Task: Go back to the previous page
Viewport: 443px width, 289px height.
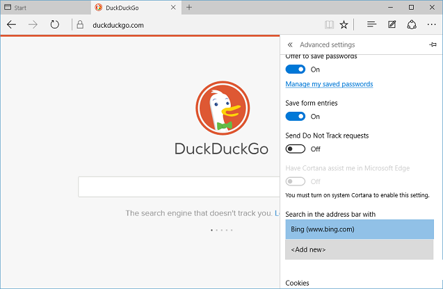Action: click(11, 25)
